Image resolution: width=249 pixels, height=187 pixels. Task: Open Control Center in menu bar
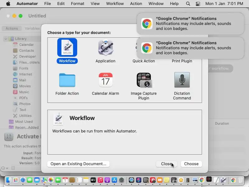[198, 3]
